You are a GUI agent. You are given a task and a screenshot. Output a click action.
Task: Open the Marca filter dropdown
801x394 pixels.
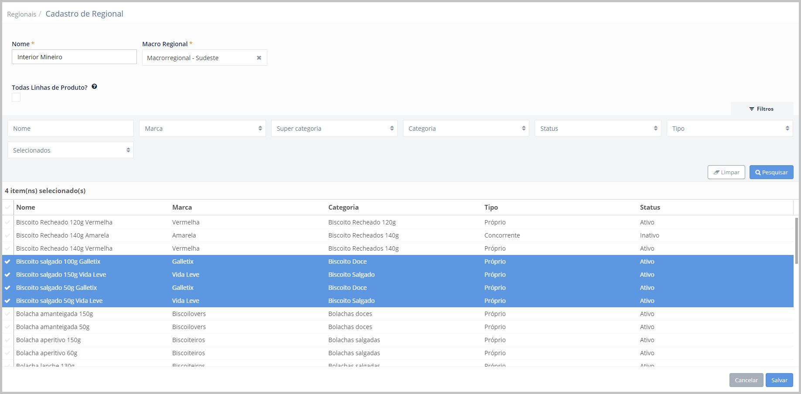[x=202, y=129]
